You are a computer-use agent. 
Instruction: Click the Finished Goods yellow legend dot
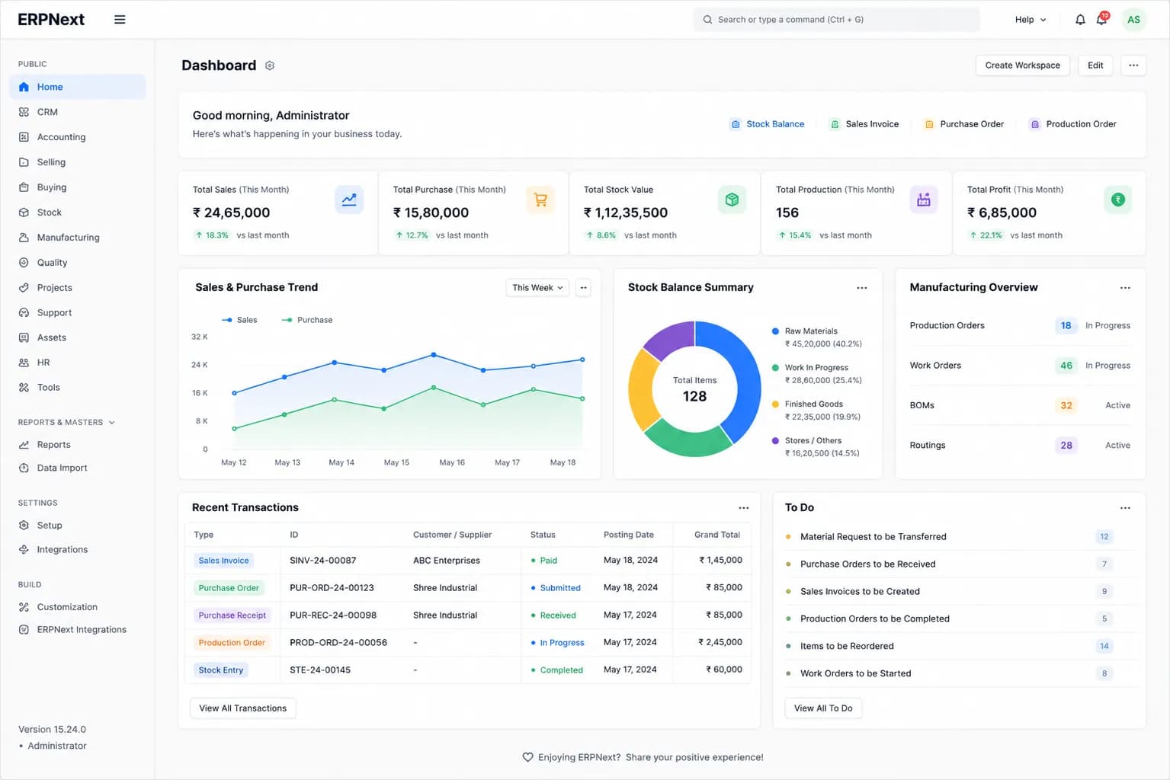pos(775,404)
